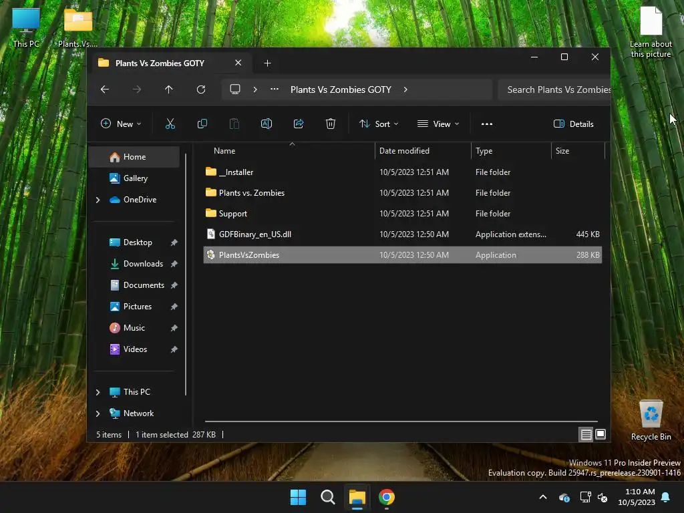
Task: Unpin Desktop from Quick access
Action: click(x=174, y=242)
